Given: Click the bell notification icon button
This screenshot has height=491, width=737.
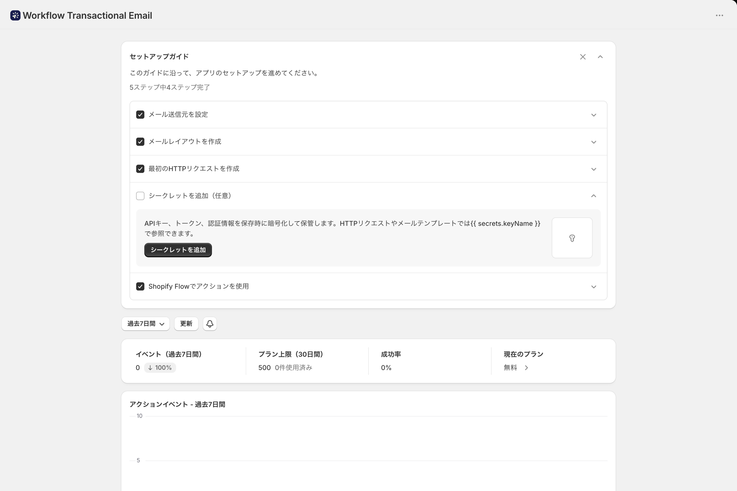Looking at the screenshot, I should pyautogui.click(x=210, y=324).
